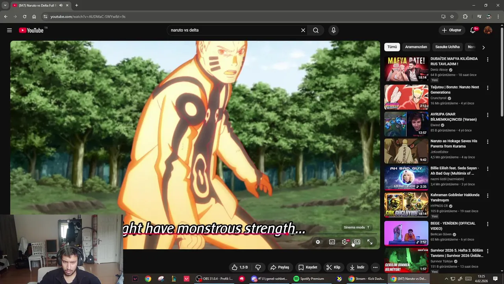This screenshot has height=284, width=504.
Task: Like the video showing 1,5 B
Action: click(x=240, y=267)
